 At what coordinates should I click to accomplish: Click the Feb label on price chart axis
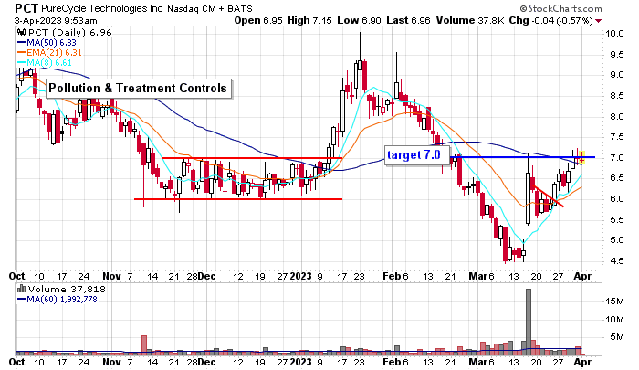tap(392, 276)
